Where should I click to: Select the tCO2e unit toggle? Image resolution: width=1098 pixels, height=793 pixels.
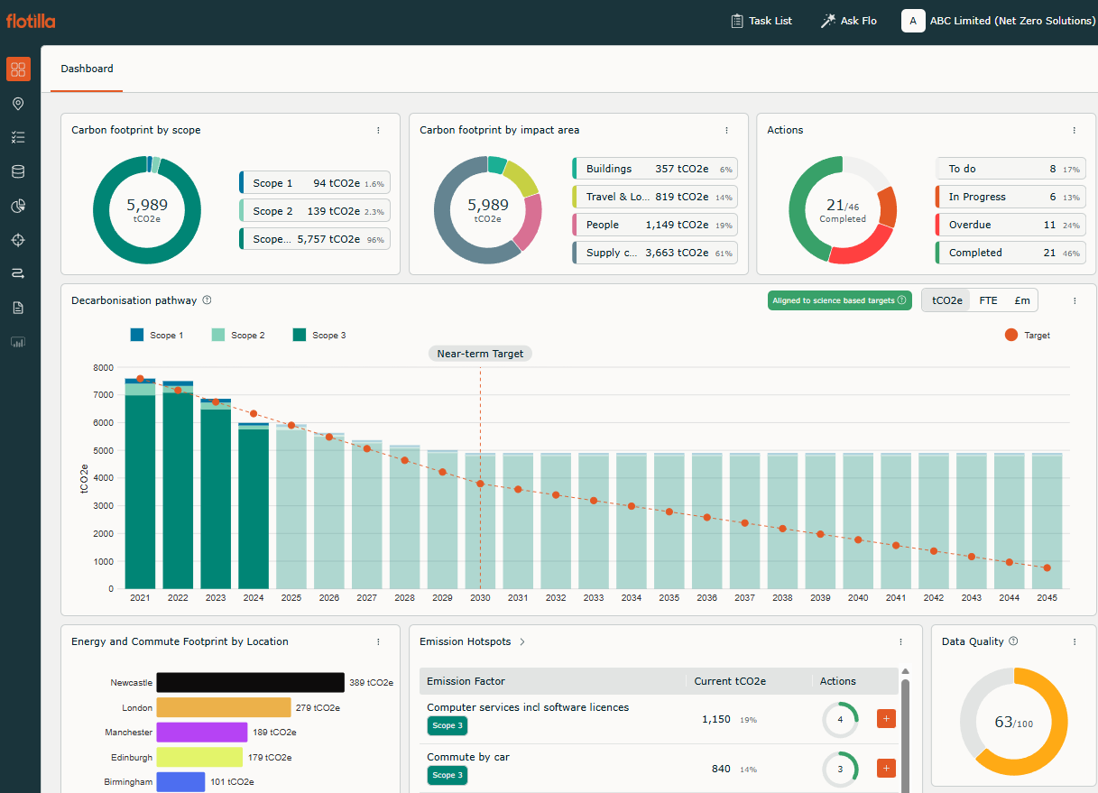[x=946, y=300]
